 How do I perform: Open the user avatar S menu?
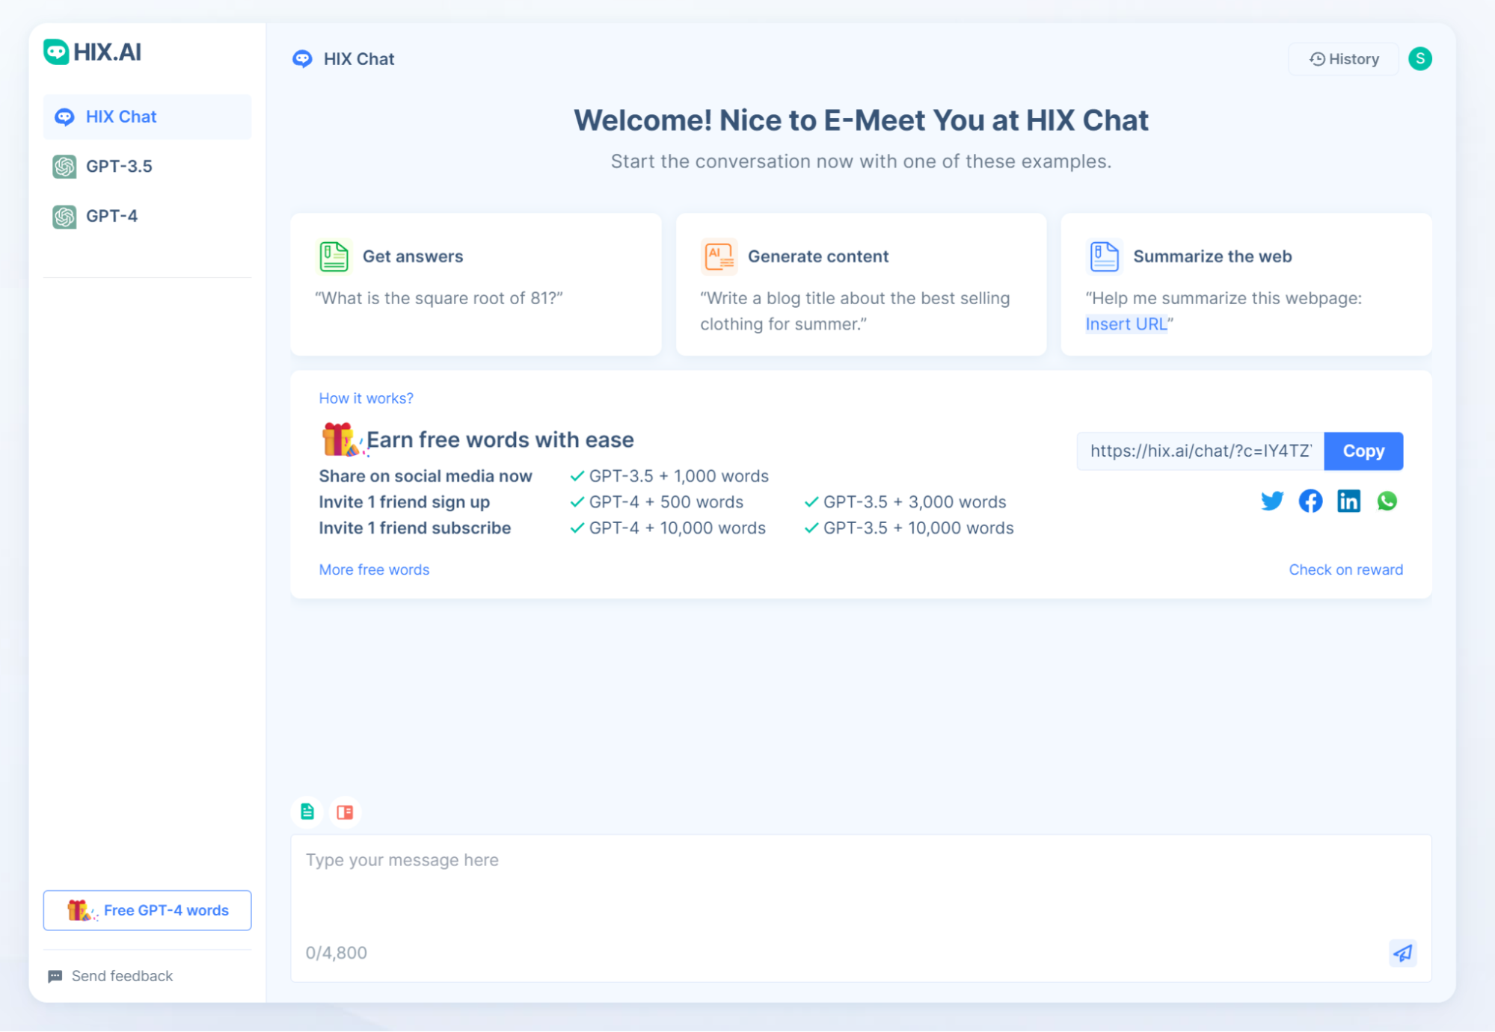1419,58
